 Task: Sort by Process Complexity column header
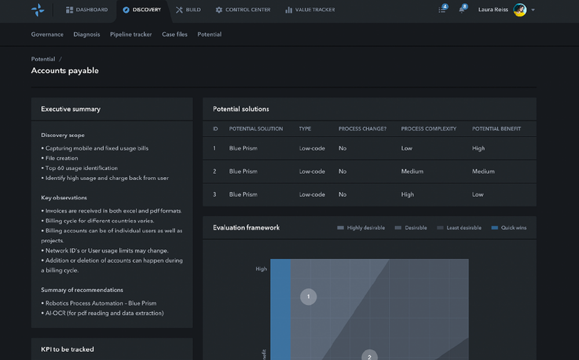click(428, 129)
